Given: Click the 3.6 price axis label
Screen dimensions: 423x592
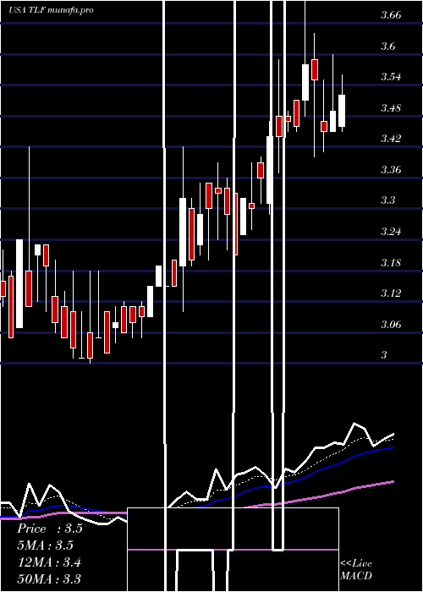Looking at the screenshot, I should 387,47.
